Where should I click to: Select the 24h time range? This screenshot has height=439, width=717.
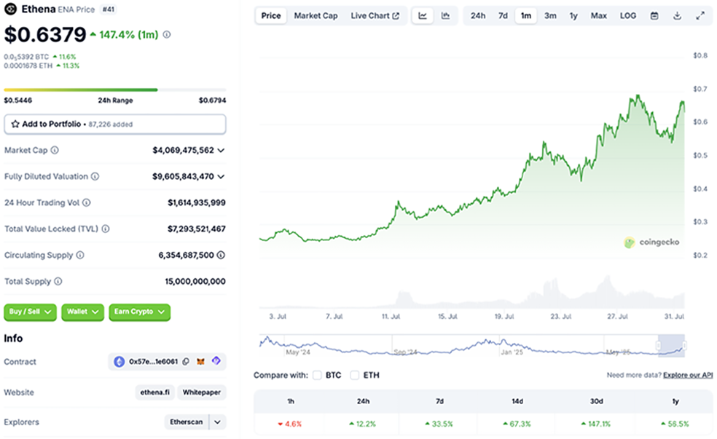(478, 16)
